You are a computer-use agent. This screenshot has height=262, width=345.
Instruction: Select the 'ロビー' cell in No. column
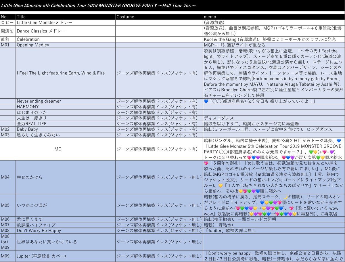(x=8, y=22)
